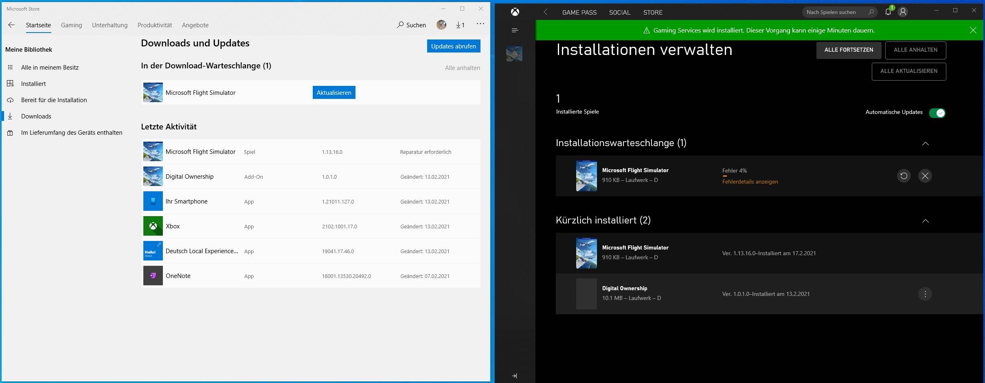Cancel the queued Flight Simulator installation
The image size is (985, 383).
click(925, 176)
